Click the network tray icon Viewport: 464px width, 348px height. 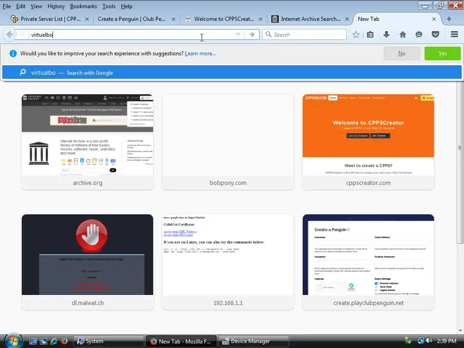(420, 341)
